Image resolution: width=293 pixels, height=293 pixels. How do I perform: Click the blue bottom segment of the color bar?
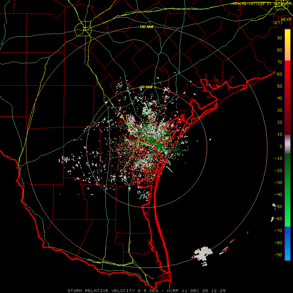[x=287, y=243]
